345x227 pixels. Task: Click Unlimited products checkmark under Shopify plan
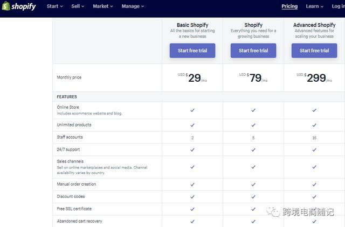(x=253, y=125)
